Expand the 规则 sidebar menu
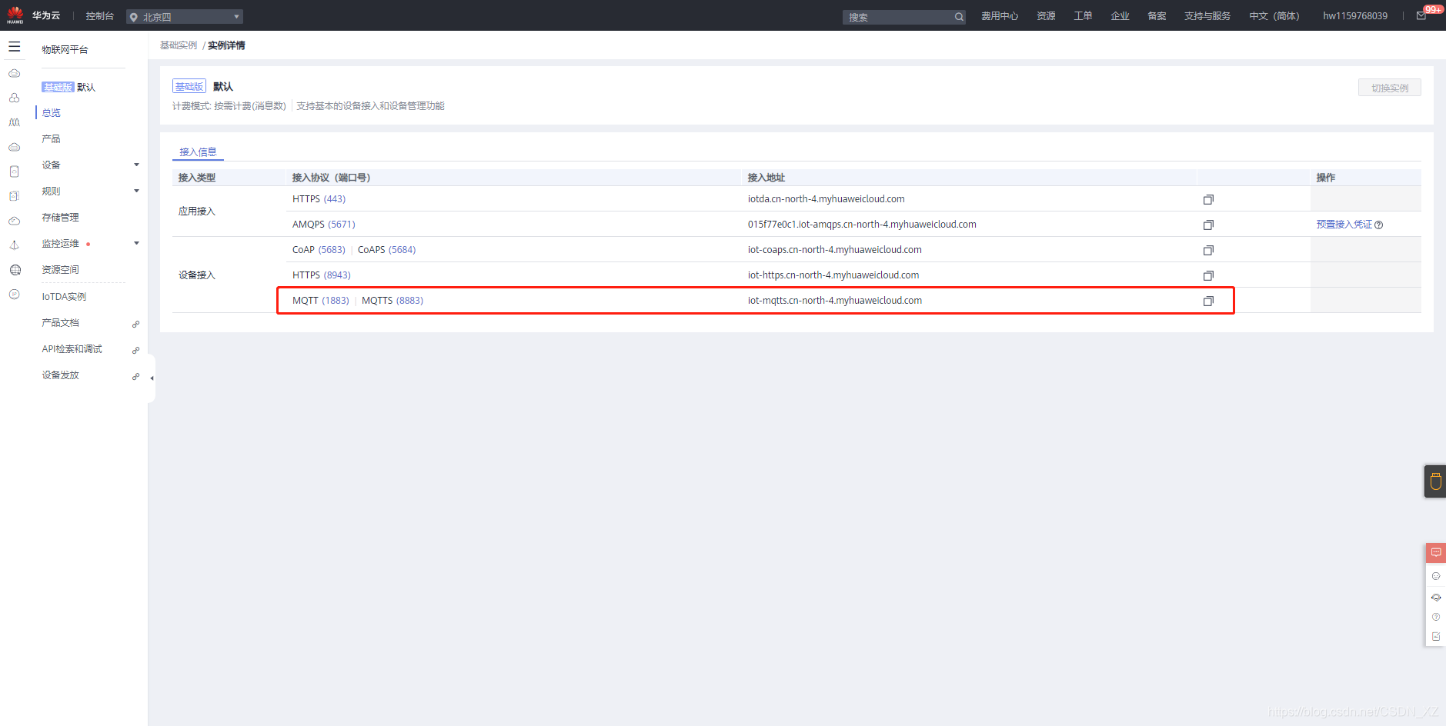 coord(136,191)
